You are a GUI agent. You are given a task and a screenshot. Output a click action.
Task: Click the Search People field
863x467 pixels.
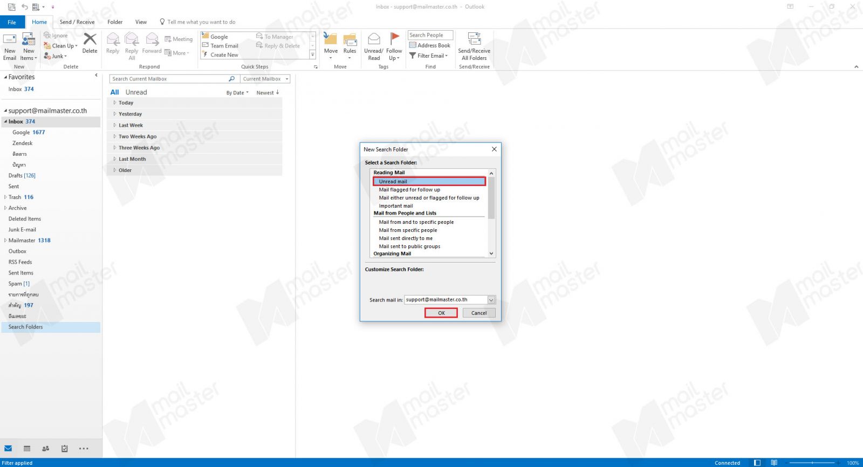click(430, 35)
